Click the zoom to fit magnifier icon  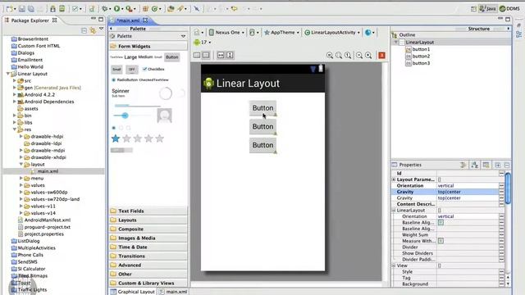point(339,56)
